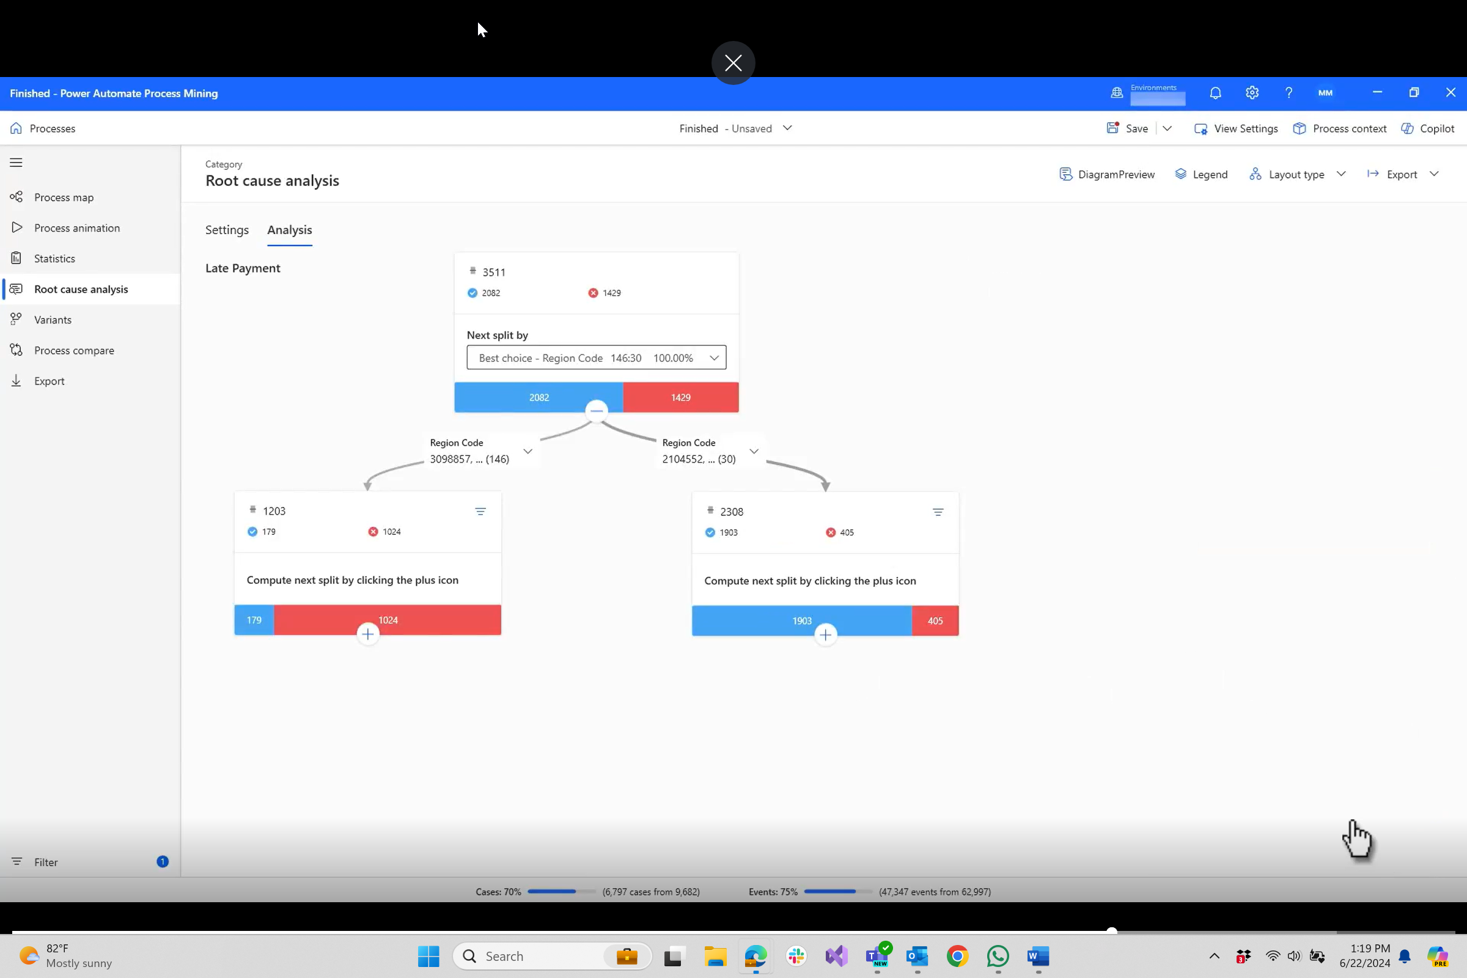The width and height of the screenshot is (1467, 978).
Task: Click the filter icon on the 1203 node
Action: click(x=480, y=511)
